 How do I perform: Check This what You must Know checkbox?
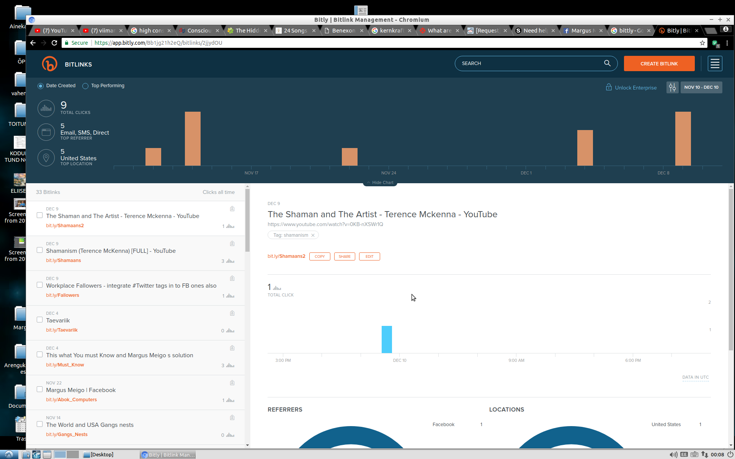pos(39,355)
